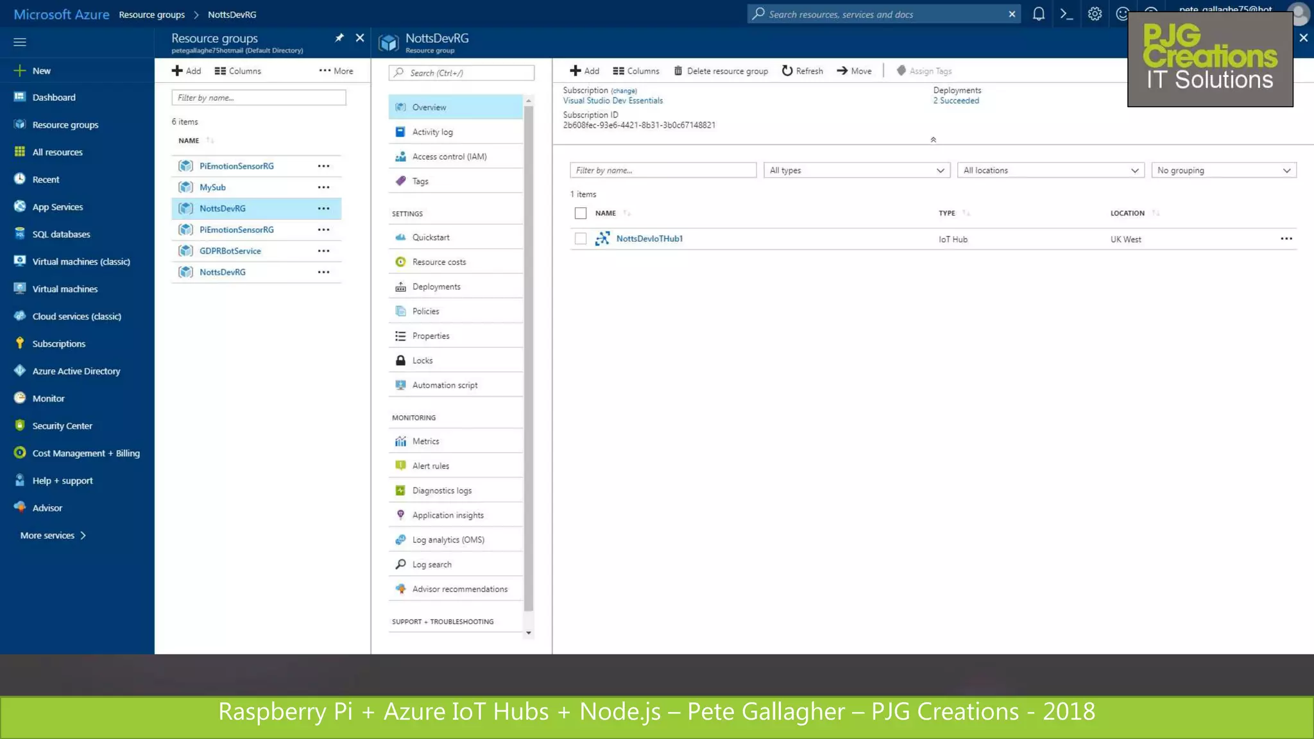The image size is (1314, 739).
Task: Open ellipsis menu for NottsDevIoTHub1 row
Action: click(1286, 239)
